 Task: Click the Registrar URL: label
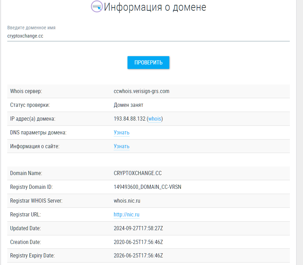(26, 214)
